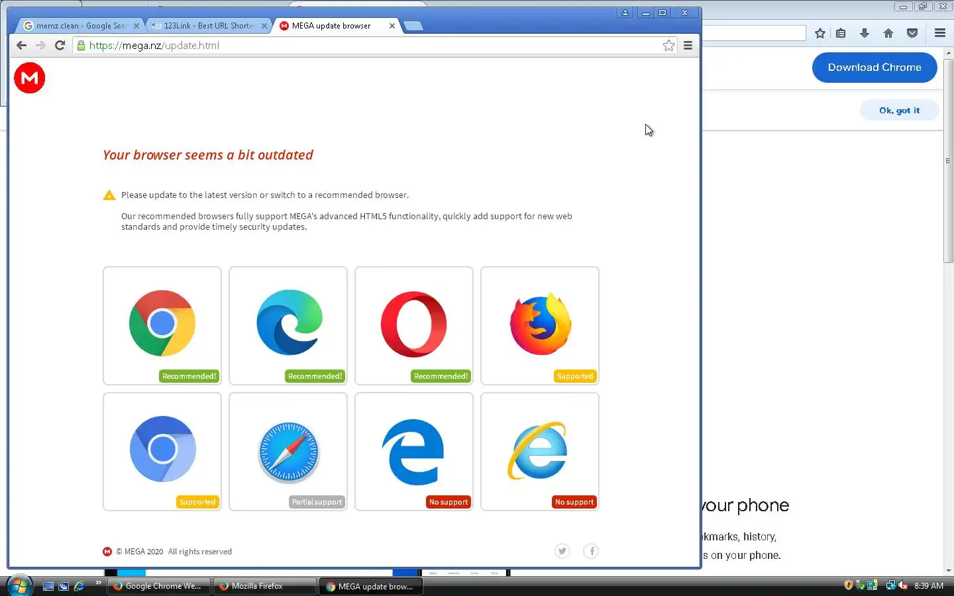Click Ok, got it in the Firefox window
Screen dimensions: 954x596
click(899, 111)
